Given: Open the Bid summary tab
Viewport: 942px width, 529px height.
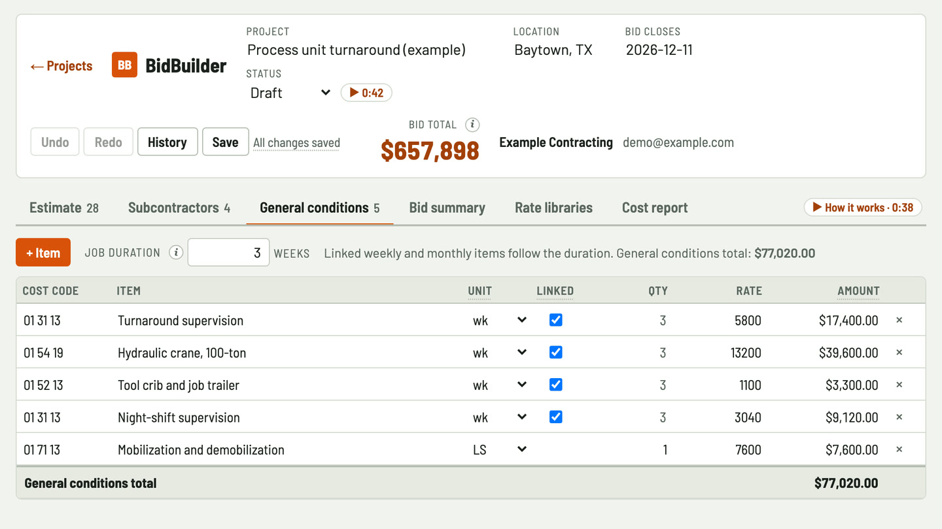Looking at the screenshot, I should [x=447, y=208].
